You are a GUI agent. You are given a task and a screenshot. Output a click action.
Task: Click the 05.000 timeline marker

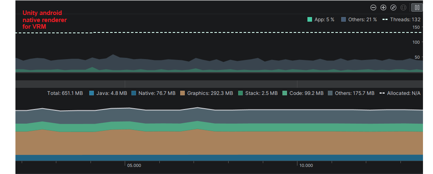(134, 165)
